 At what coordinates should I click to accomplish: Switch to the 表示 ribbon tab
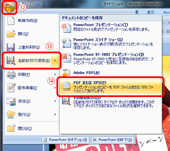coord(151,12)
